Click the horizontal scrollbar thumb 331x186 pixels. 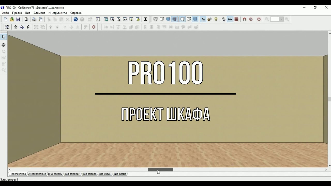point(161,169)
